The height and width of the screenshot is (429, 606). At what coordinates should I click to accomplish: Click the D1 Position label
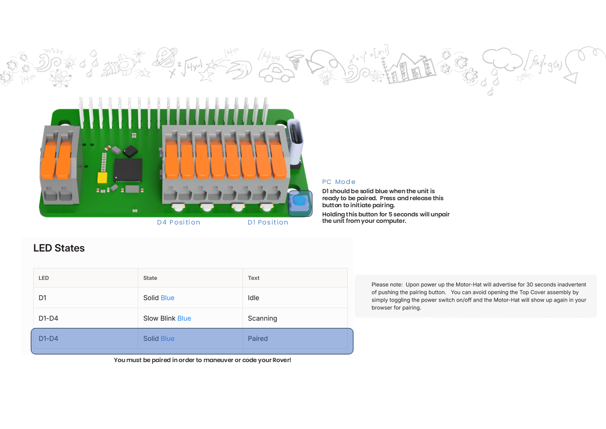pos(268,222)
